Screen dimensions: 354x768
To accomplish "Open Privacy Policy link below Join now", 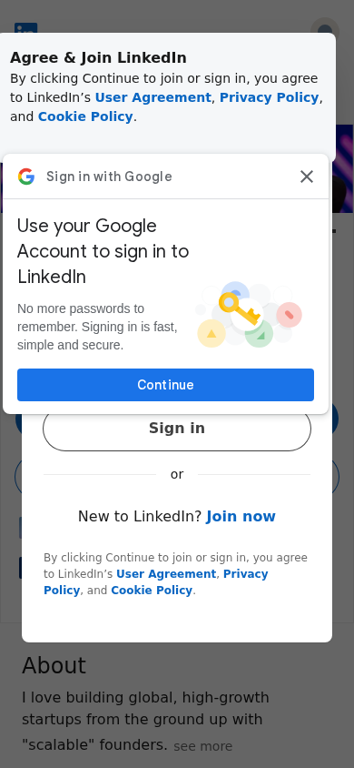I will click(x=156, y=581).
